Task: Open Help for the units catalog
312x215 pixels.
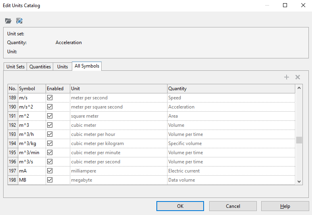Action: tap(285, 206)
